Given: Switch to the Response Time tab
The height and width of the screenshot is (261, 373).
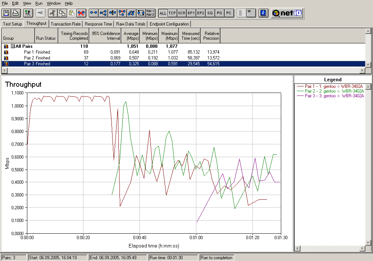Looking at the screenshot, I should 98,24.
